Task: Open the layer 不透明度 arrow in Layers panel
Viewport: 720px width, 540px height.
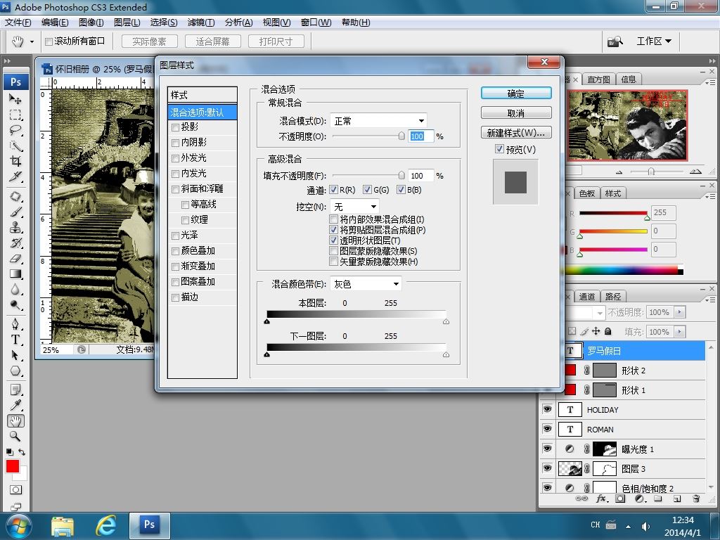Action: point(680,312)
